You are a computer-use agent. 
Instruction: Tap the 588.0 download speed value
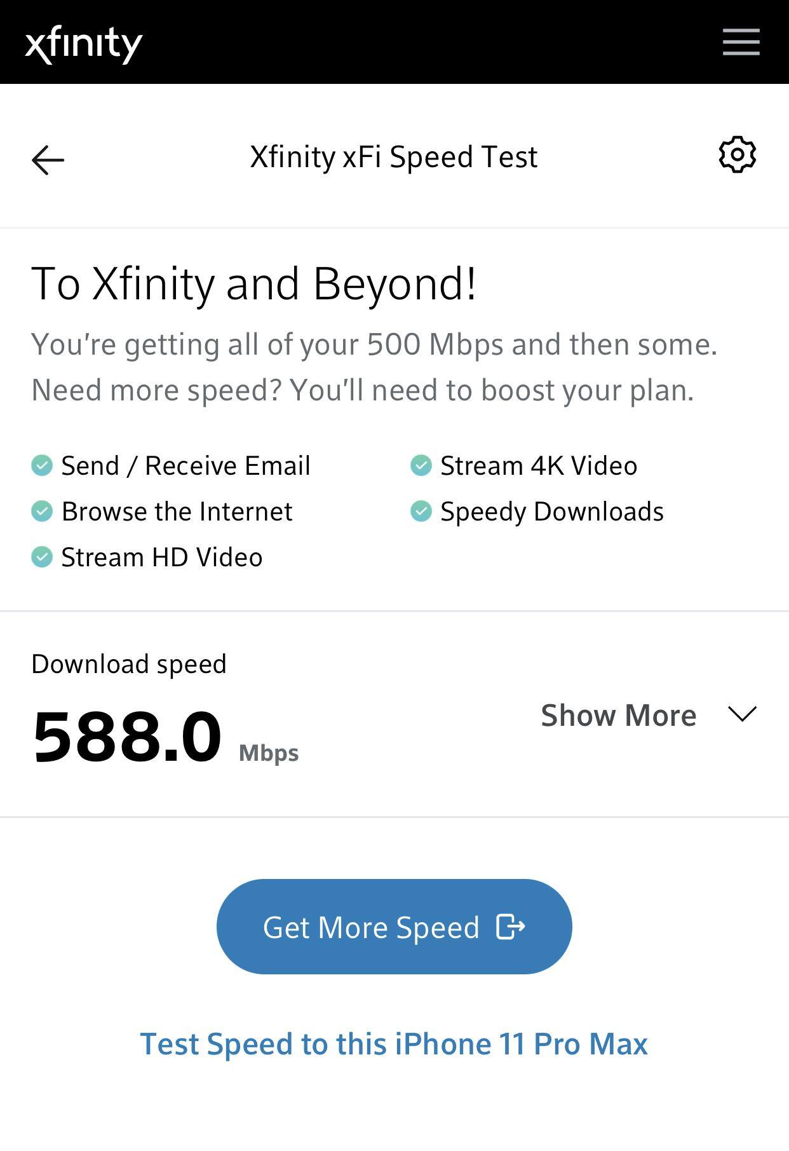(x=127, y=737)
